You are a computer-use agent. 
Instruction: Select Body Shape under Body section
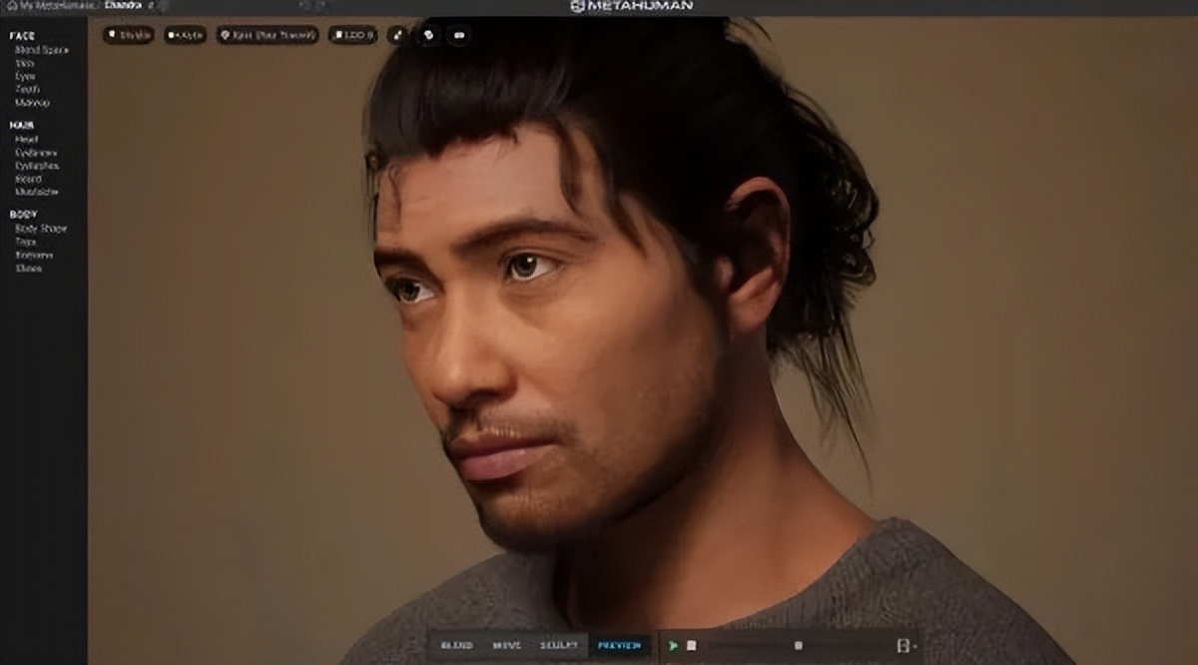(x=41, y=229)
